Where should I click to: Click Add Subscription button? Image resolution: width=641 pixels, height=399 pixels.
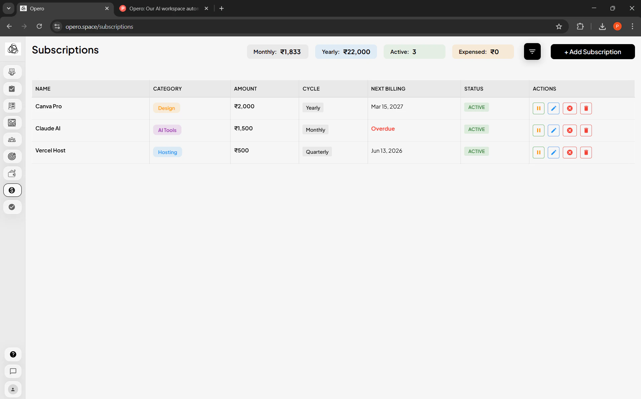[593, 52]
